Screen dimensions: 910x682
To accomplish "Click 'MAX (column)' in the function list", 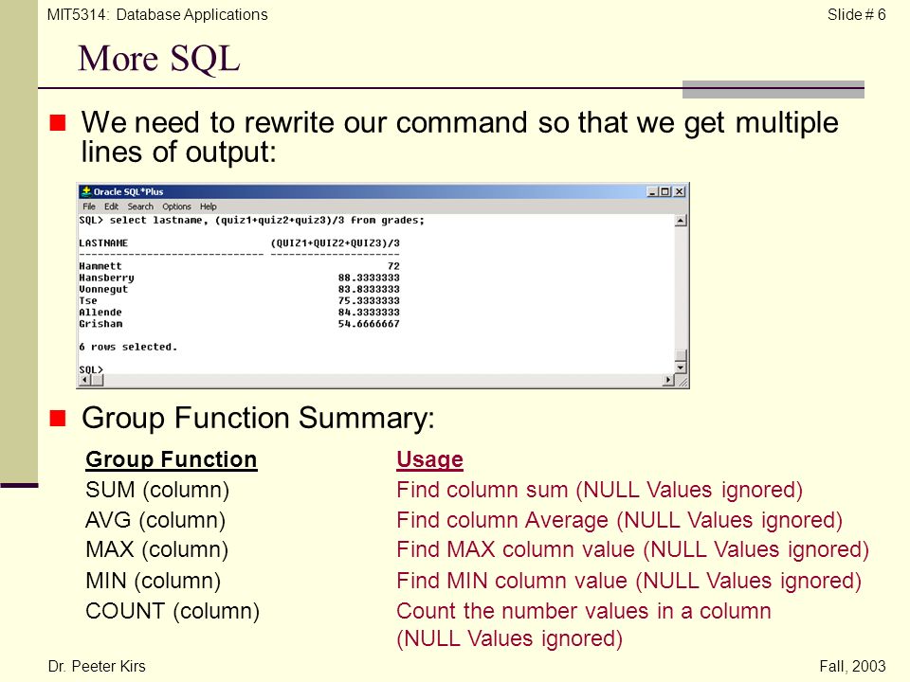I will click(x=156, y=550).
